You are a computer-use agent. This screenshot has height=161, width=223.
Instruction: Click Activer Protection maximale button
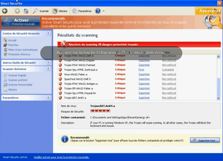click(21, 22)
